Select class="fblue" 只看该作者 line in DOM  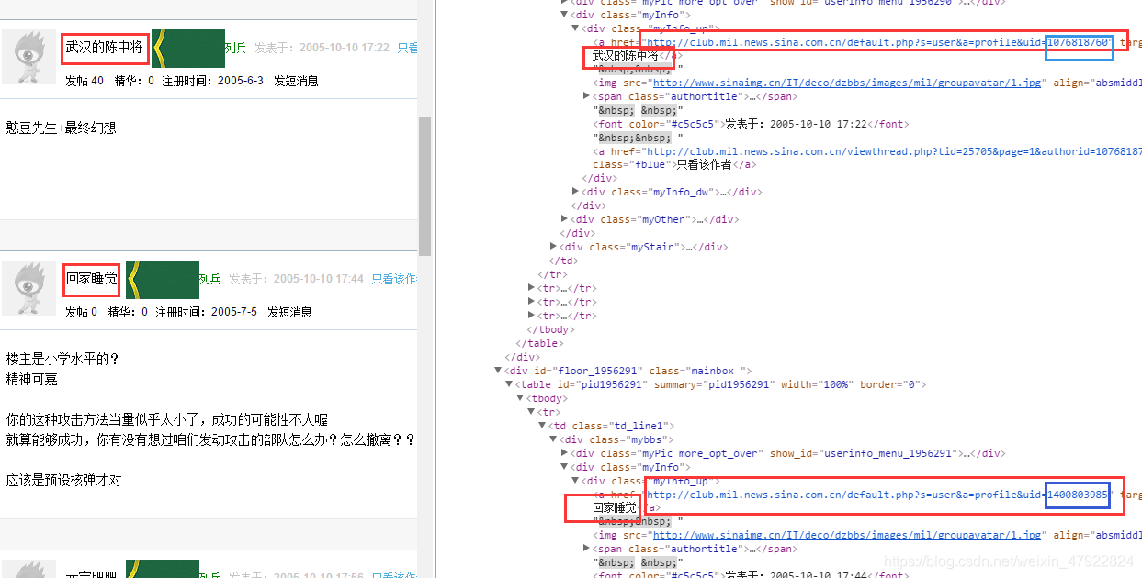tap(675, 165)
